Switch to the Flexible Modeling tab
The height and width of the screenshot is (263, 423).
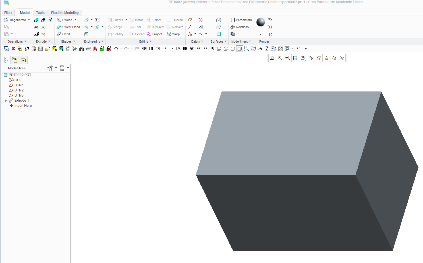pyautogui.click(x=65, y=12)
